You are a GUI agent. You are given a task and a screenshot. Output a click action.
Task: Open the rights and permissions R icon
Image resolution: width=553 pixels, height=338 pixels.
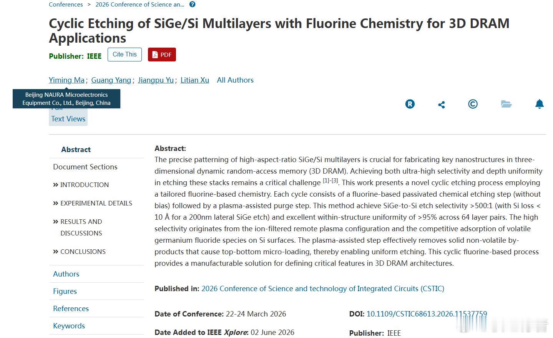tap(410, 104)
